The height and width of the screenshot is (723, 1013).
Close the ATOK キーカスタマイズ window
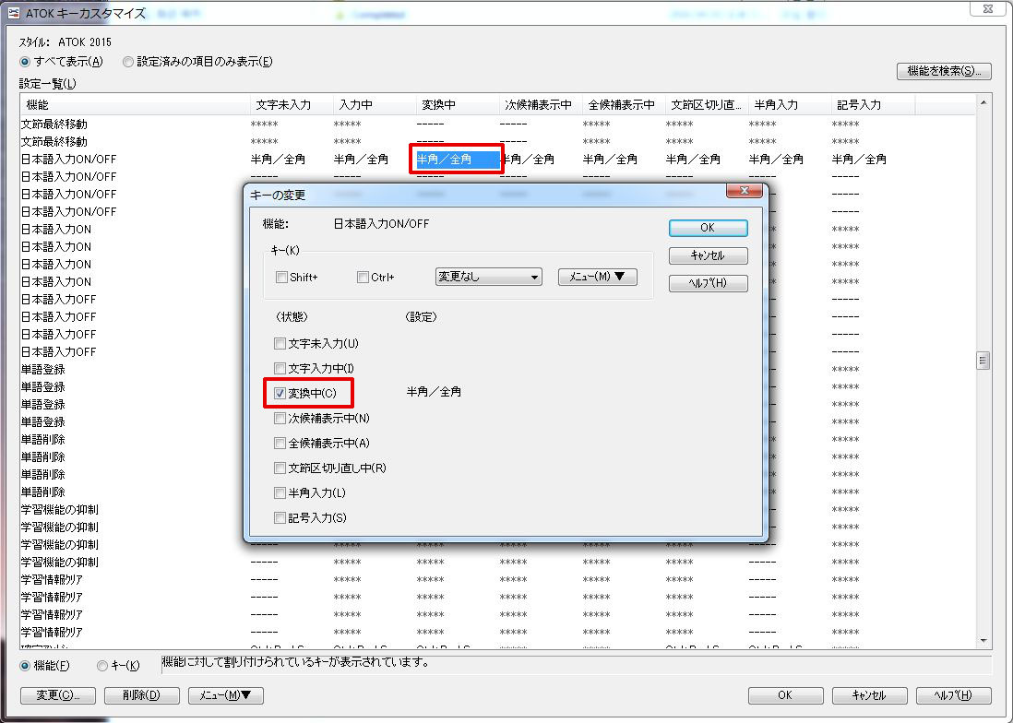[x=988, y=8]
